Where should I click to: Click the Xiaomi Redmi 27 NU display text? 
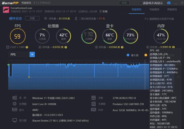click(x=60, y=121)
